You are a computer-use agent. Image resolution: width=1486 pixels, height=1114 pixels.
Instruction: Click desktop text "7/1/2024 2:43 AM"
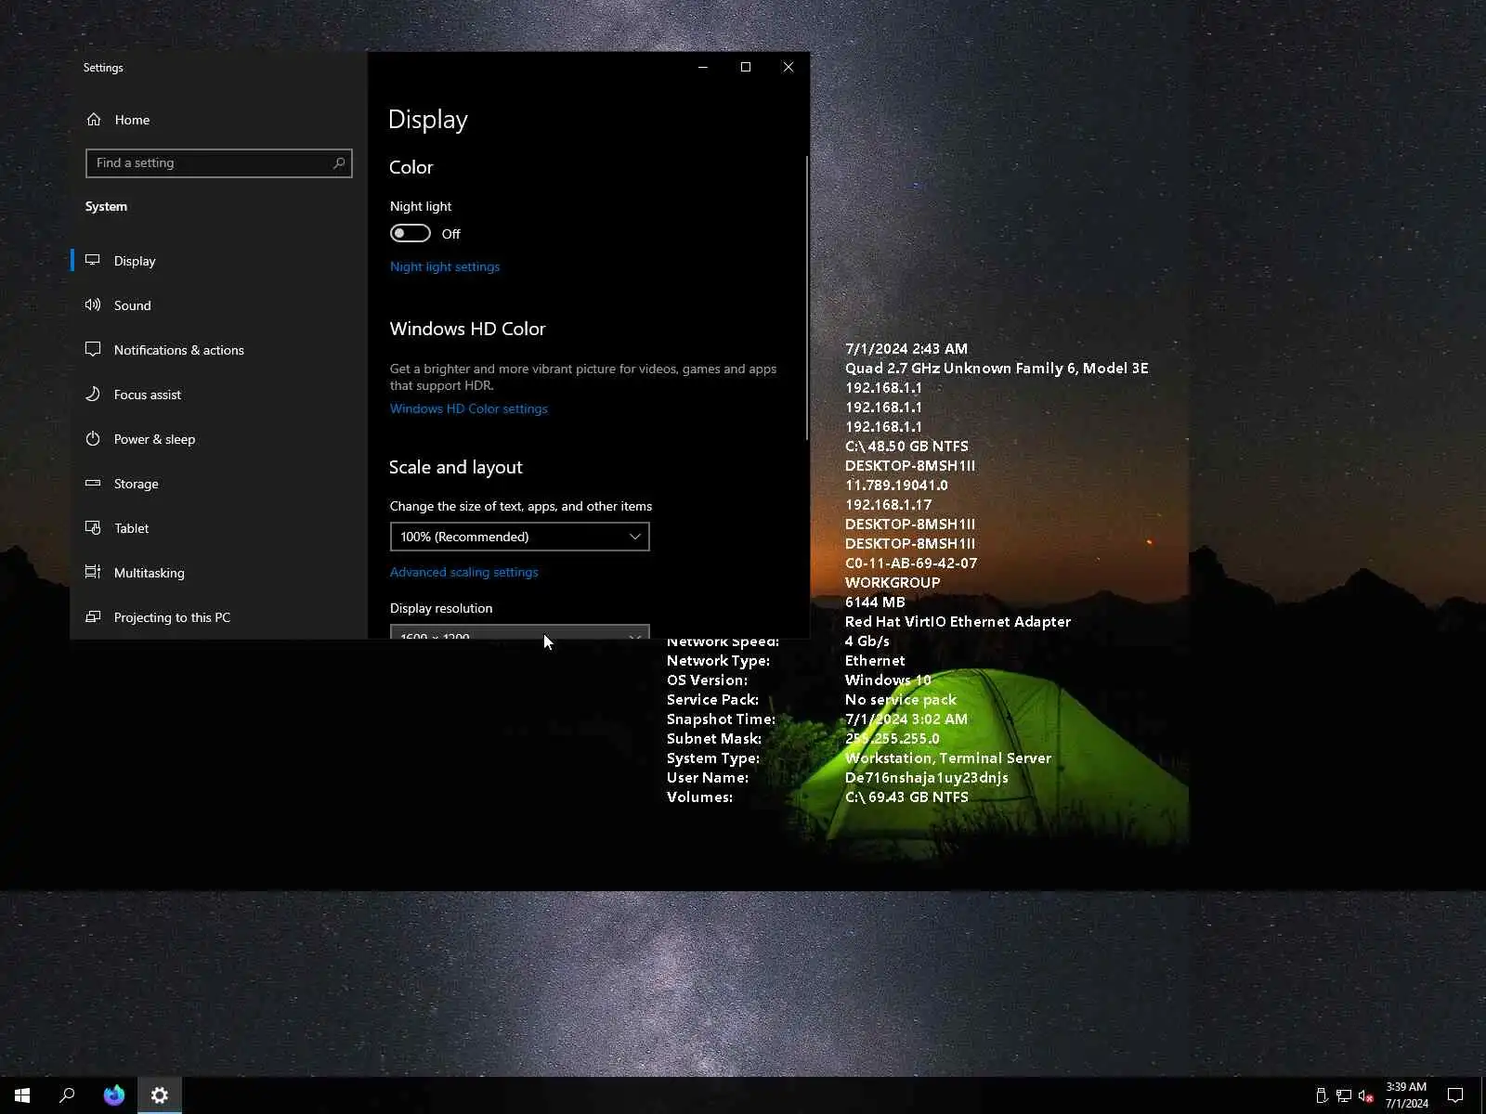click(x=906, y=349)
